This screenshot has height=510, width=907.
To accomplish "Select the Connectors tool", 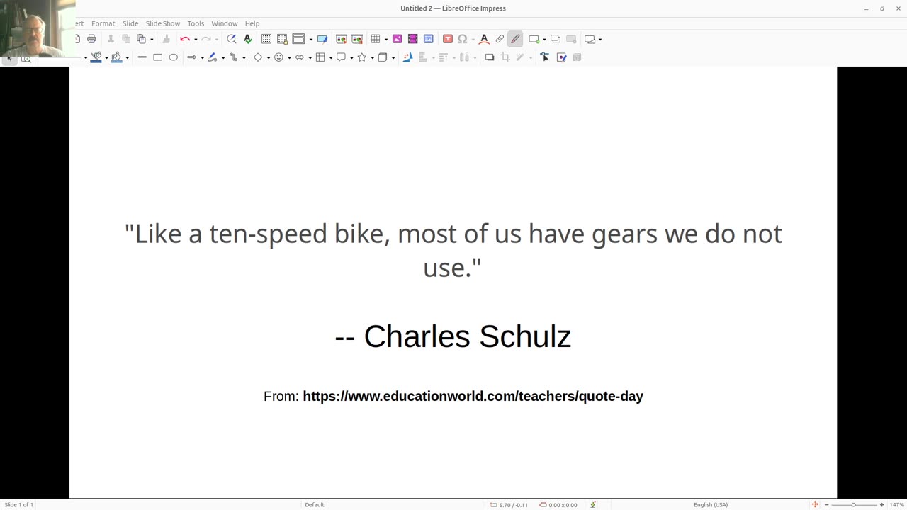I will click(x=233, y=57).
